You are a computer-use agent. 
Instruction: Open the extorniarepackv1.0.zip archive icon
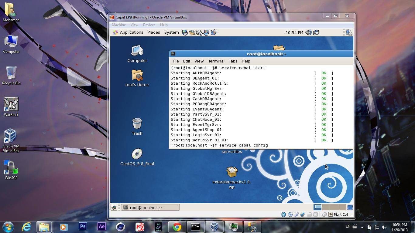[x=232, y=178]
